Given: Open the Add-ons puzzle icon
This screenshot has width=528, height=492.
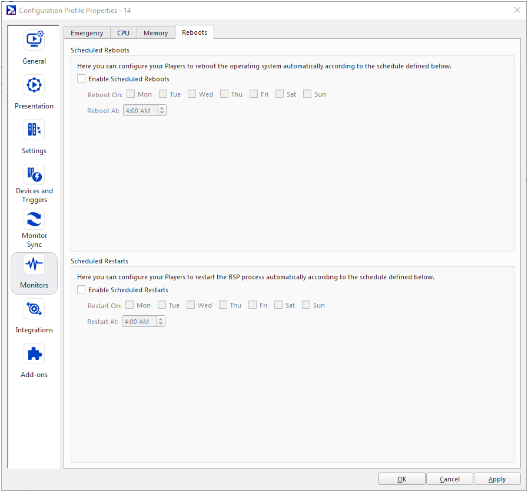Looking at the screenshot, I should click(x=34, y=354).
